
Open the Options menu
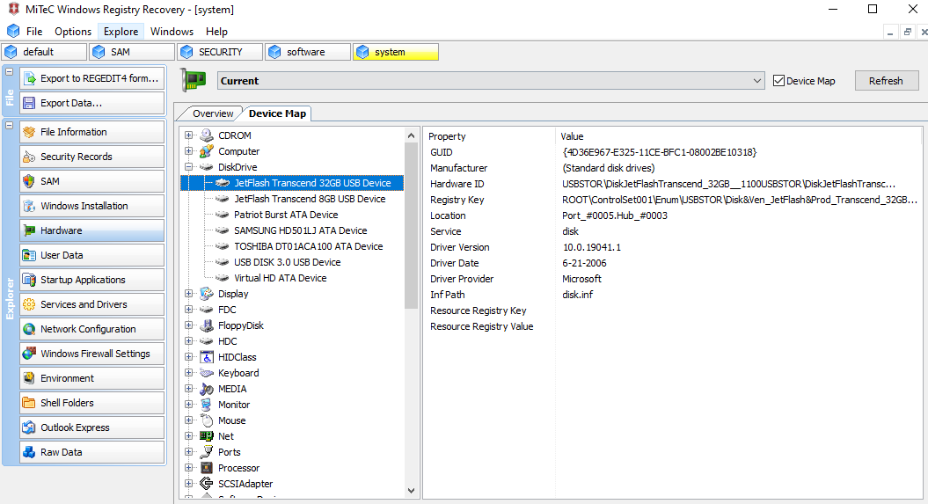click(73, 32)
